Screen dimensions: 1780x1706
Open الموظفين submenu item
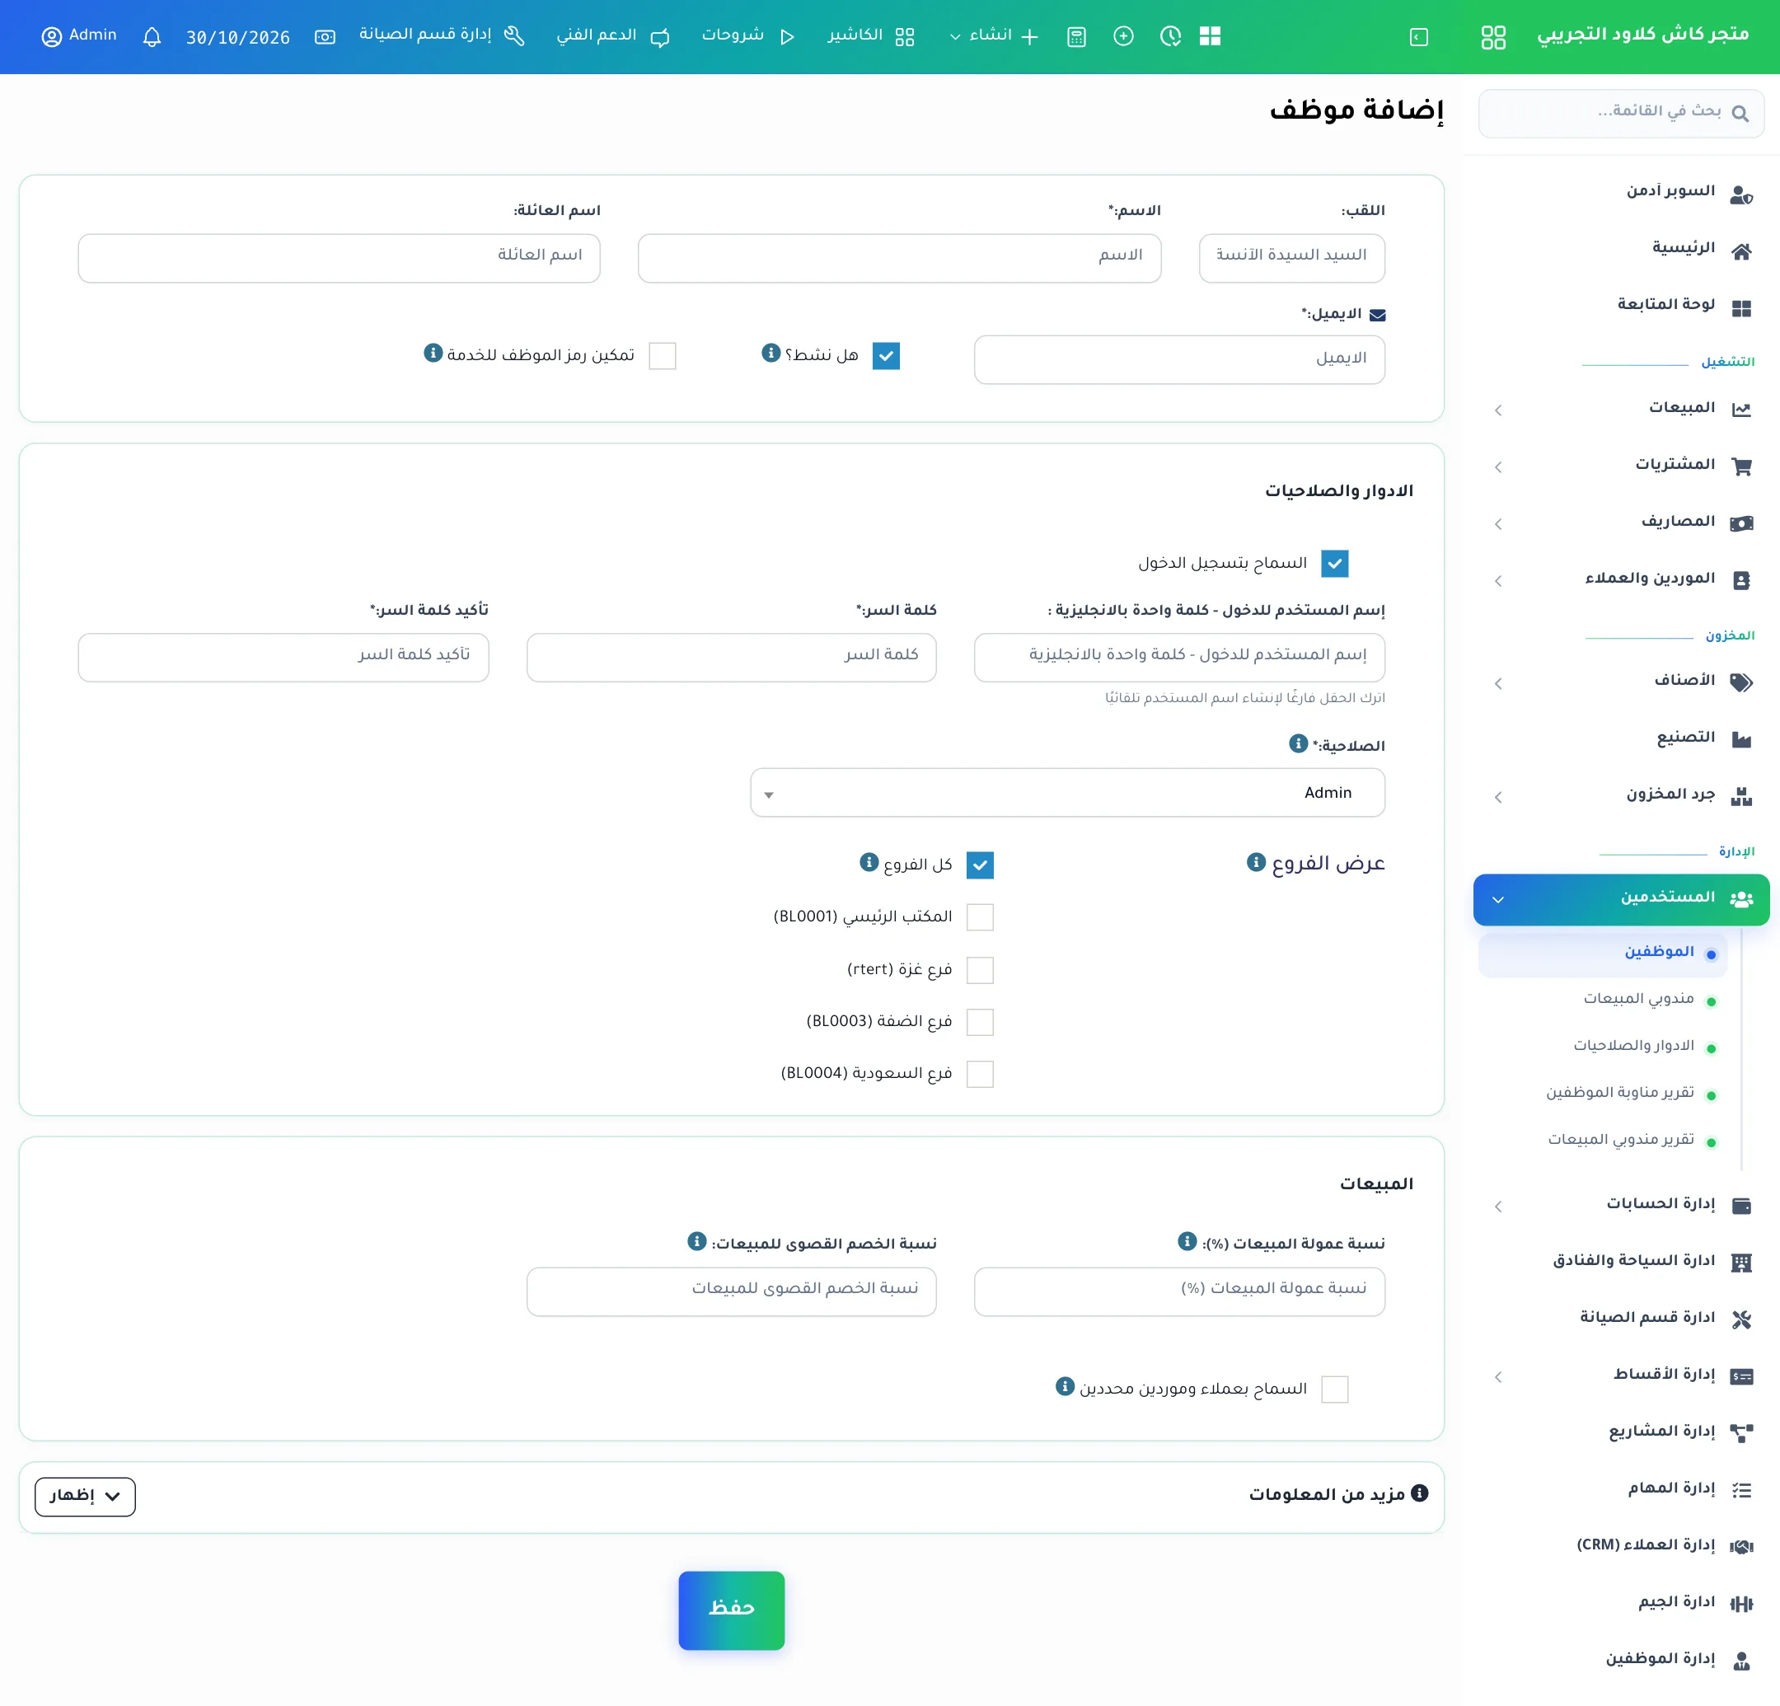tap(1603, 953)
